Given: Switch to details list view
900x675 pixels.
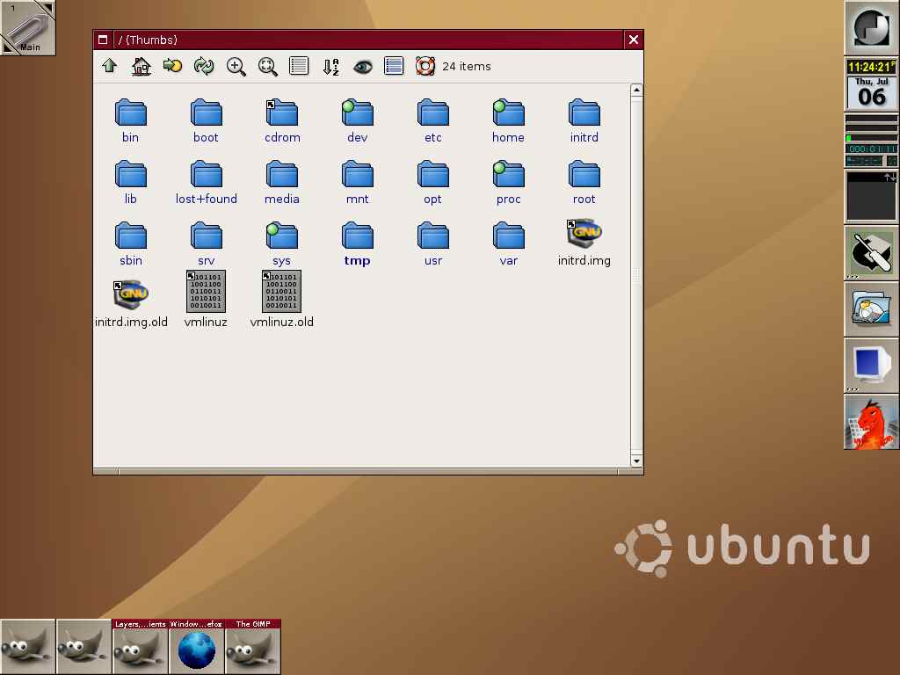Looking at the screenshot, I should point(299,66).
